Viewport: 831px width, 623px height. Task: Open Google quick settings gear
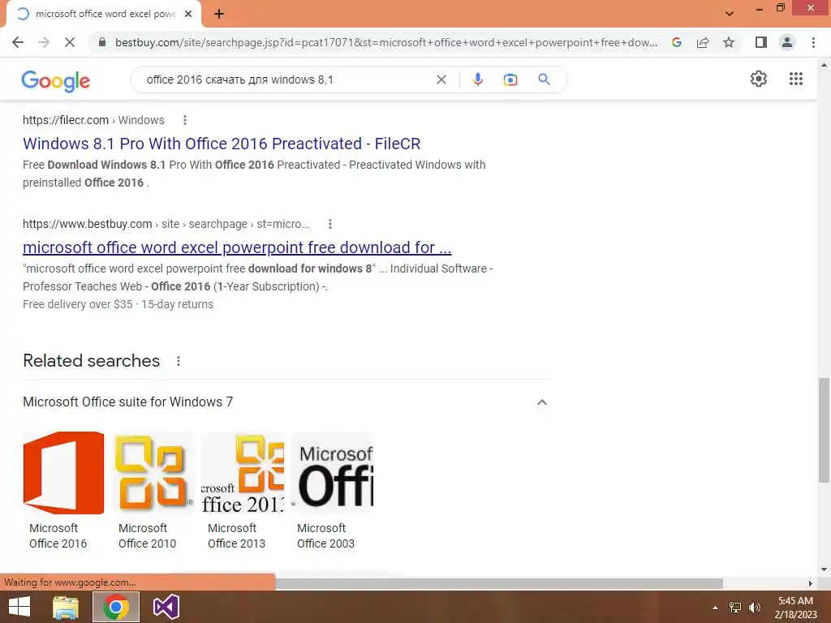759,79
